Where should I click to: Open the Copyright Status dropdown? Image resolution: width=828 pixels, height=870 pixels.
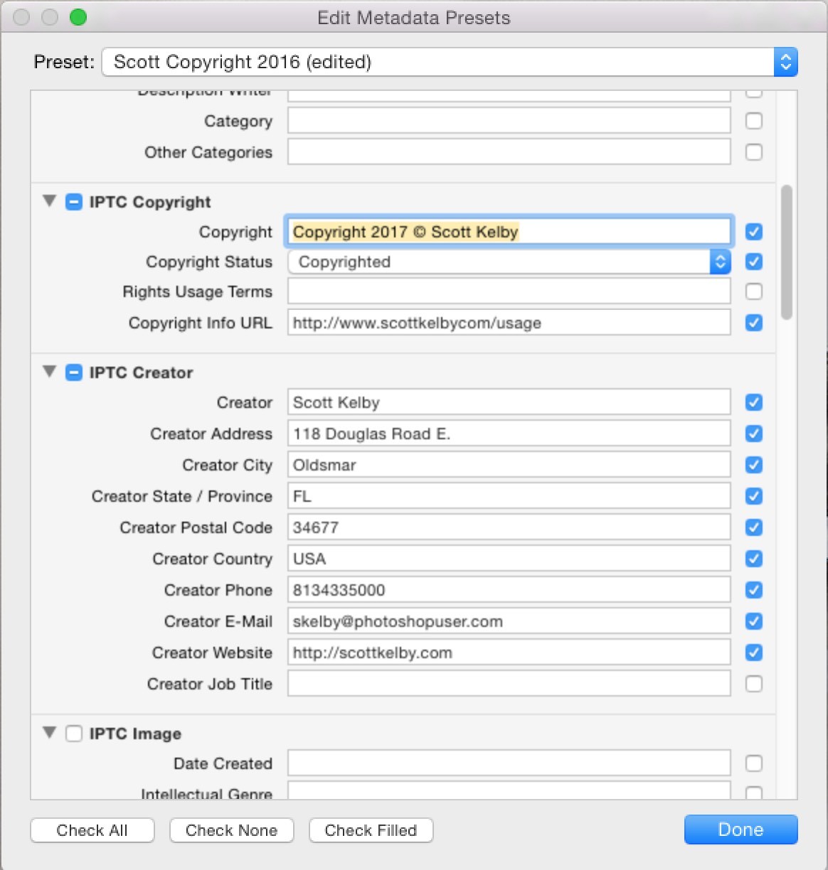click(x=720, y=262)
